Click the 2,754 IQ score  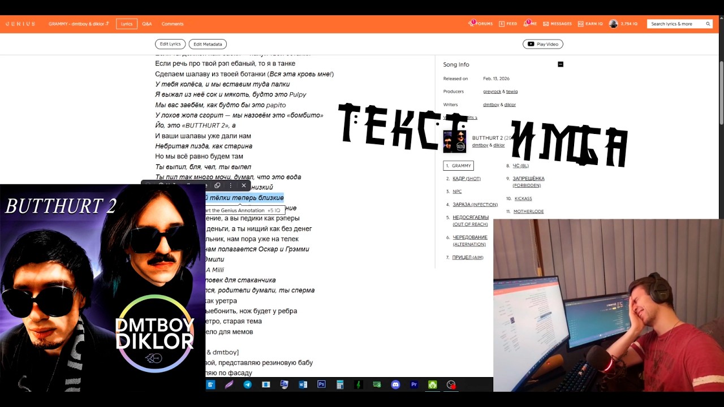[x=629, y=24]
